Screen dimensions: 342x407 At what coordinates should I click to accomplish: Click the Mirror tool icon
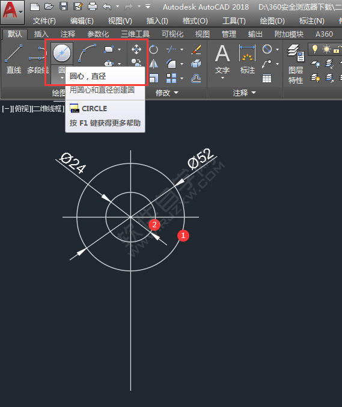pyautogui.click(x=154, y=64)
